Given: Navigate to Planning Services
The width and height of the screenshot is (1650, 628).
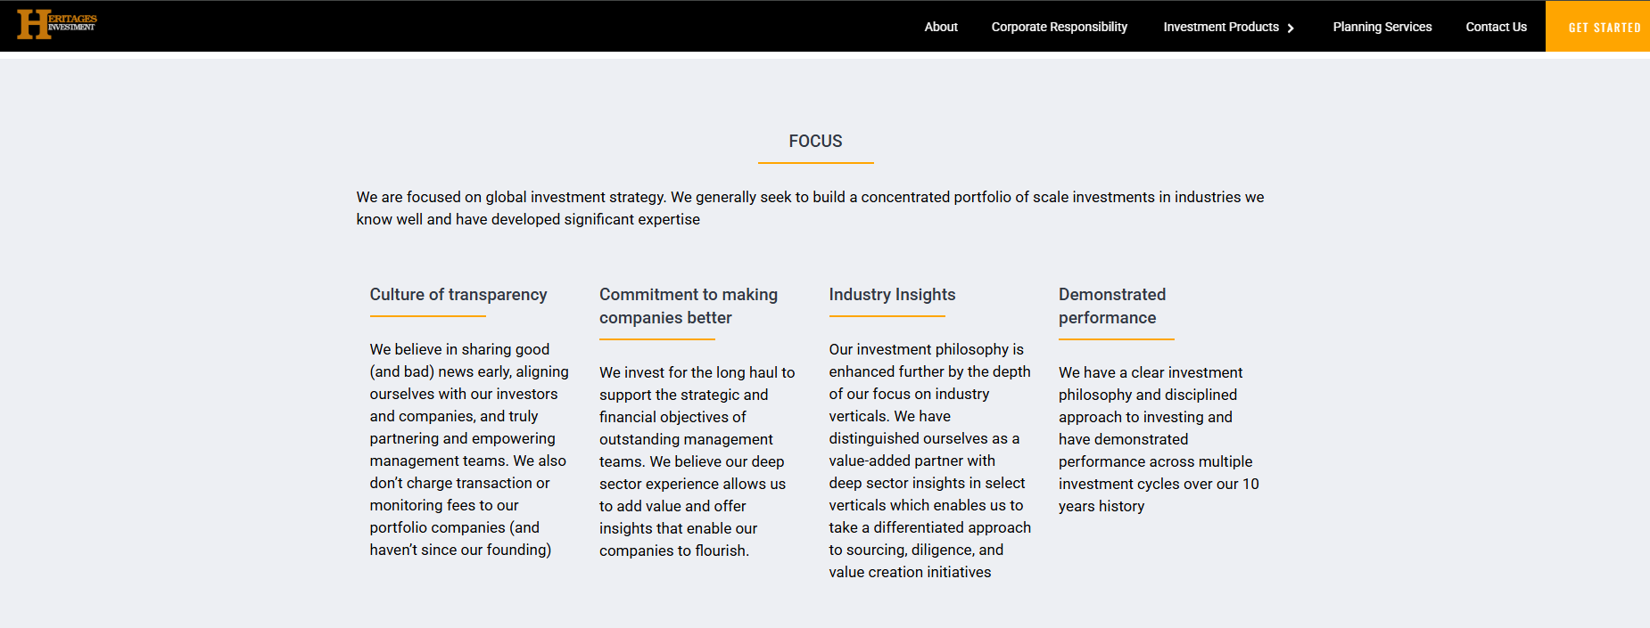Looking at the screenshot, I should (x=1382, y=27).
